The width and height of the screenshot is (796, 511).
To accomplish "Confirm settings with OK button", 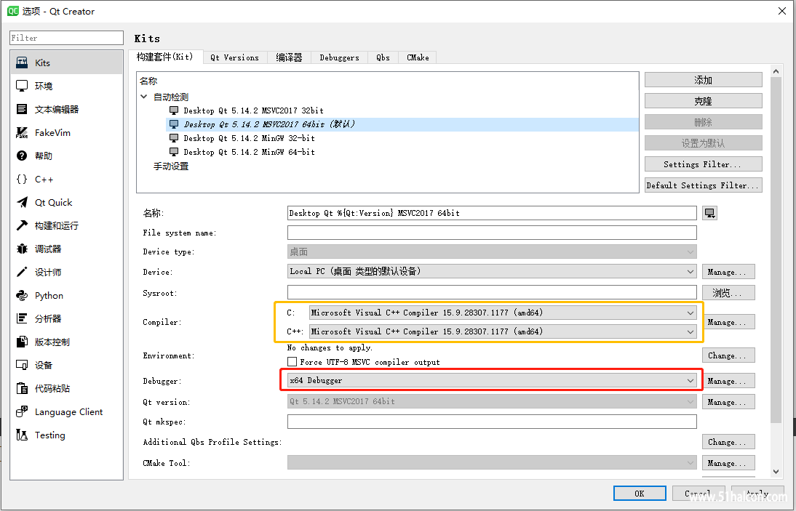I will [x=640, y=494].
